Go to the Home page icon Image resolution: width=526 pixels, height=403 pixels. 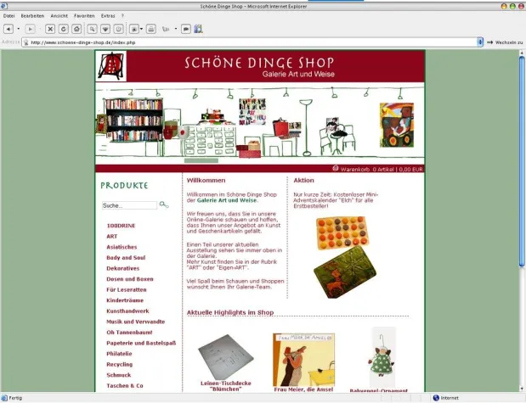pyautogui.click(x=77, y=28)
